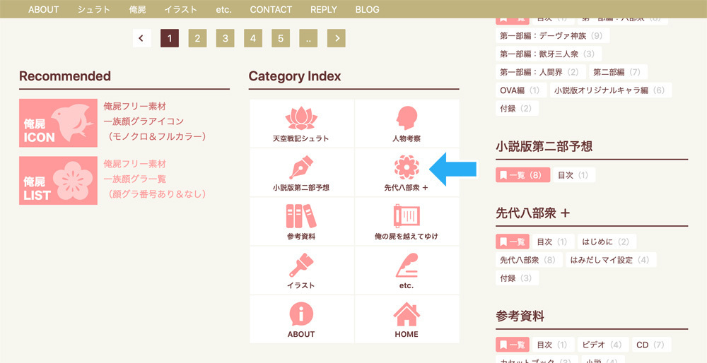Open tag 第一部編:人間界 (2)
Viewport: 707px width, 363px height.
tap(541, 71)
